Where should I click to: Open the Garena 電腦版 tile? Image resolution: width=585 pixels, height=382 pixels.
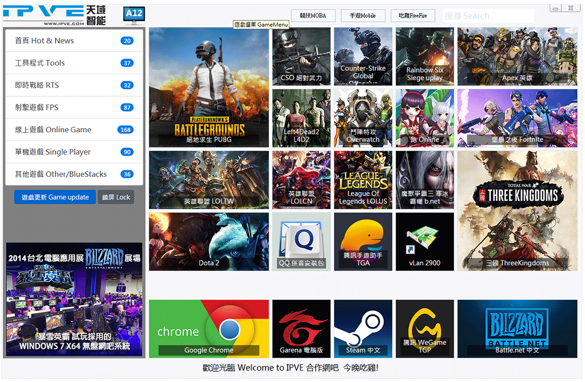click(x=301, y=328)
